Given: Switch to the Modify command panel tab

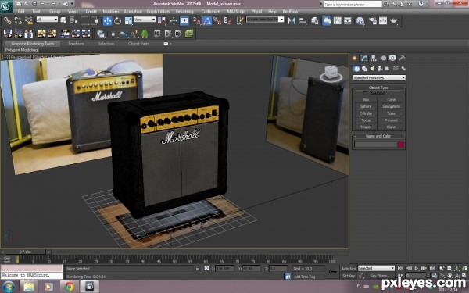Looking at the screenshot, I should (x=364, y=59).
